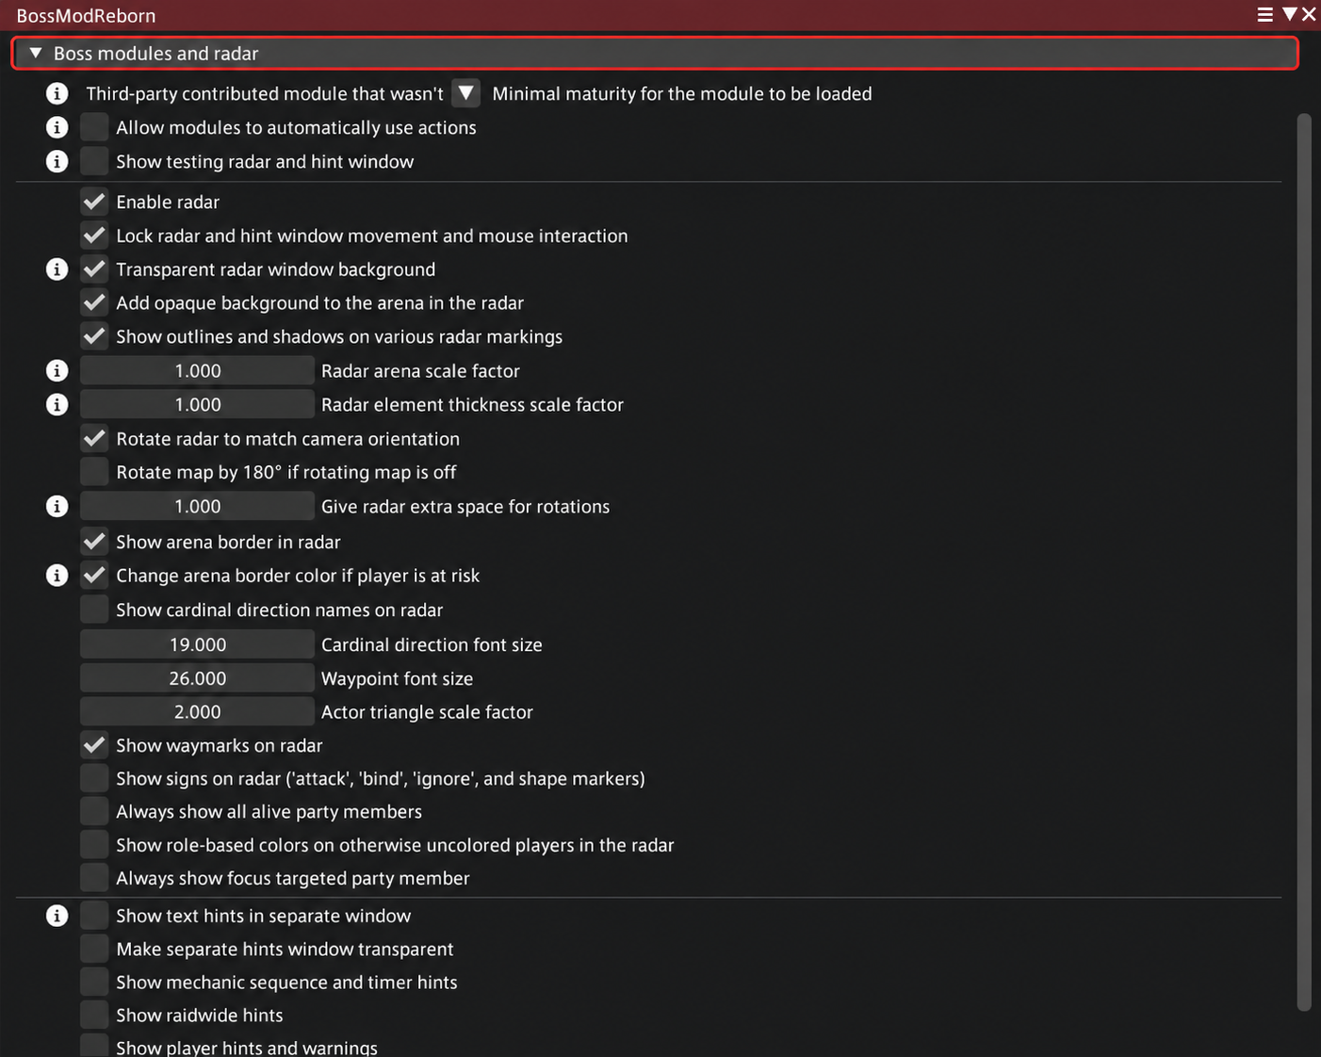
Task: Enable Allow modules to automatically use actions
Action: [x=94, y=127]
